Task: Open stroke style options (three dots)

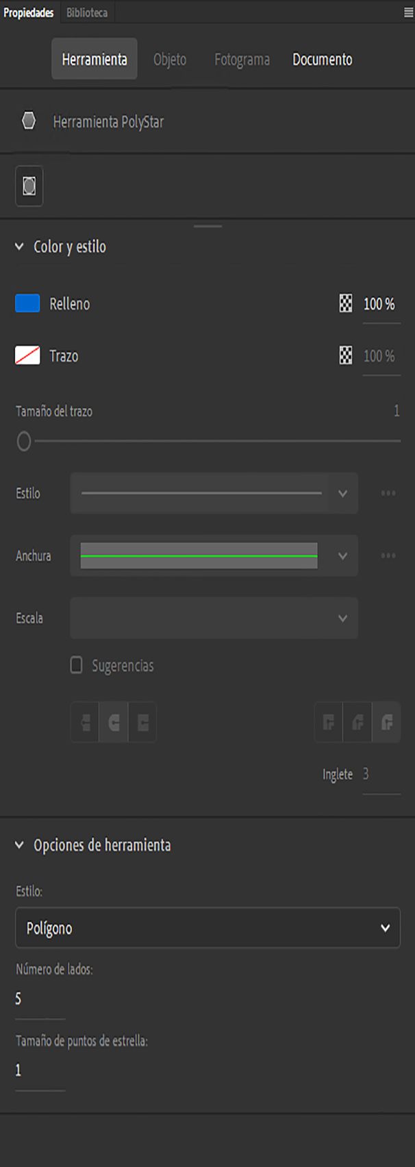Action: (388, 493)
